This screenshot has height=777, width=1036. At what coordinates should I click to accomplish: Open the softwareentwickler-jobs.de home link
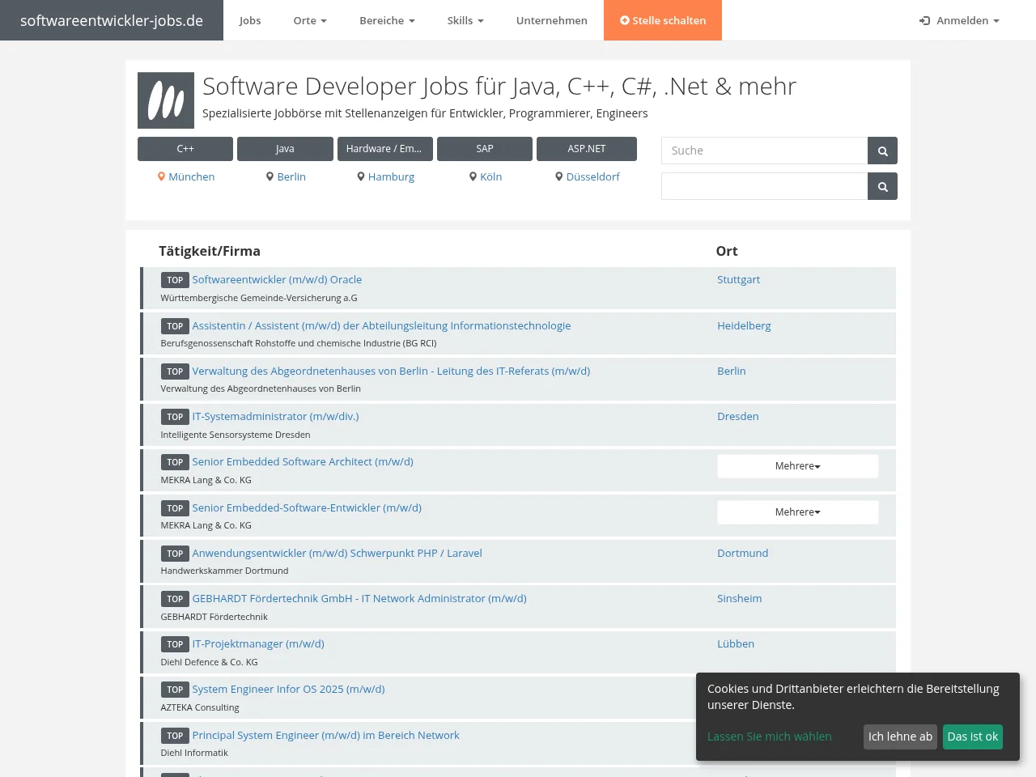tap(112, 20)
